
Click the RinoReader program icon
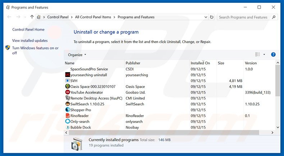point(68,116)
